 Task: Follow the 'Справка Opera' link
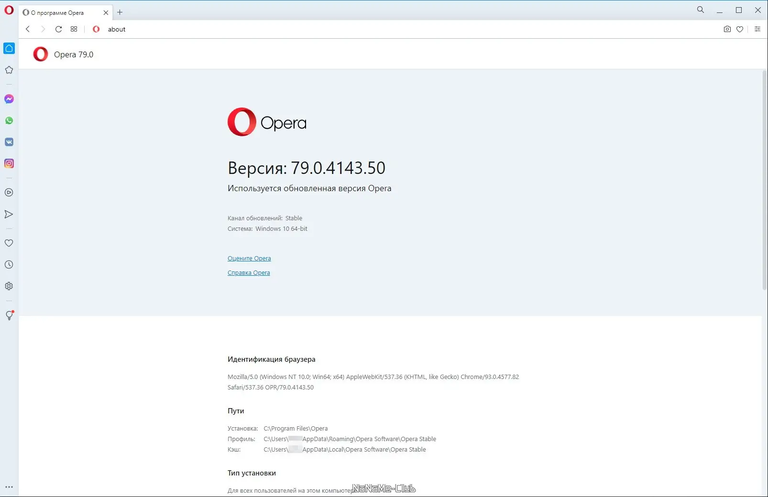pyautogui.click(x=249, y=273)
